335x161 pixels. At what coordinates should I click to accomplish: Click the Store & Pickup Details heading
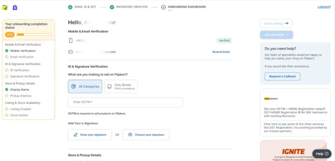click(85, 155)
